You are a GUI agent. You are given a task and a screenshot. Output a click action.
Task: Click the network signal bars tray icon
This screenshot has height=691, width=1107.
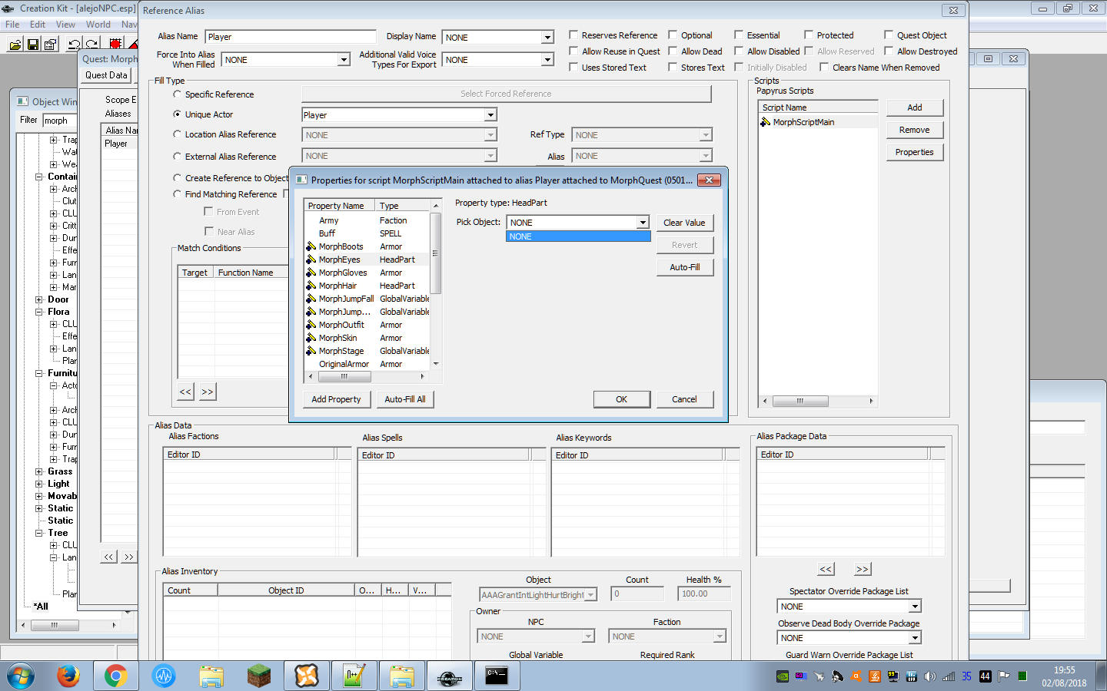coord(949,676)
